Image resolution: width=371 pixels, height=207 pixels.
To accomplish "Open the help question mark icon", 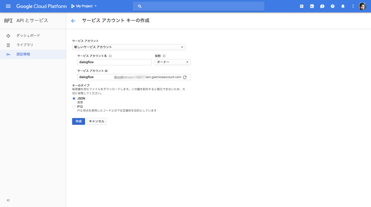I will click(x=333, y=7).
